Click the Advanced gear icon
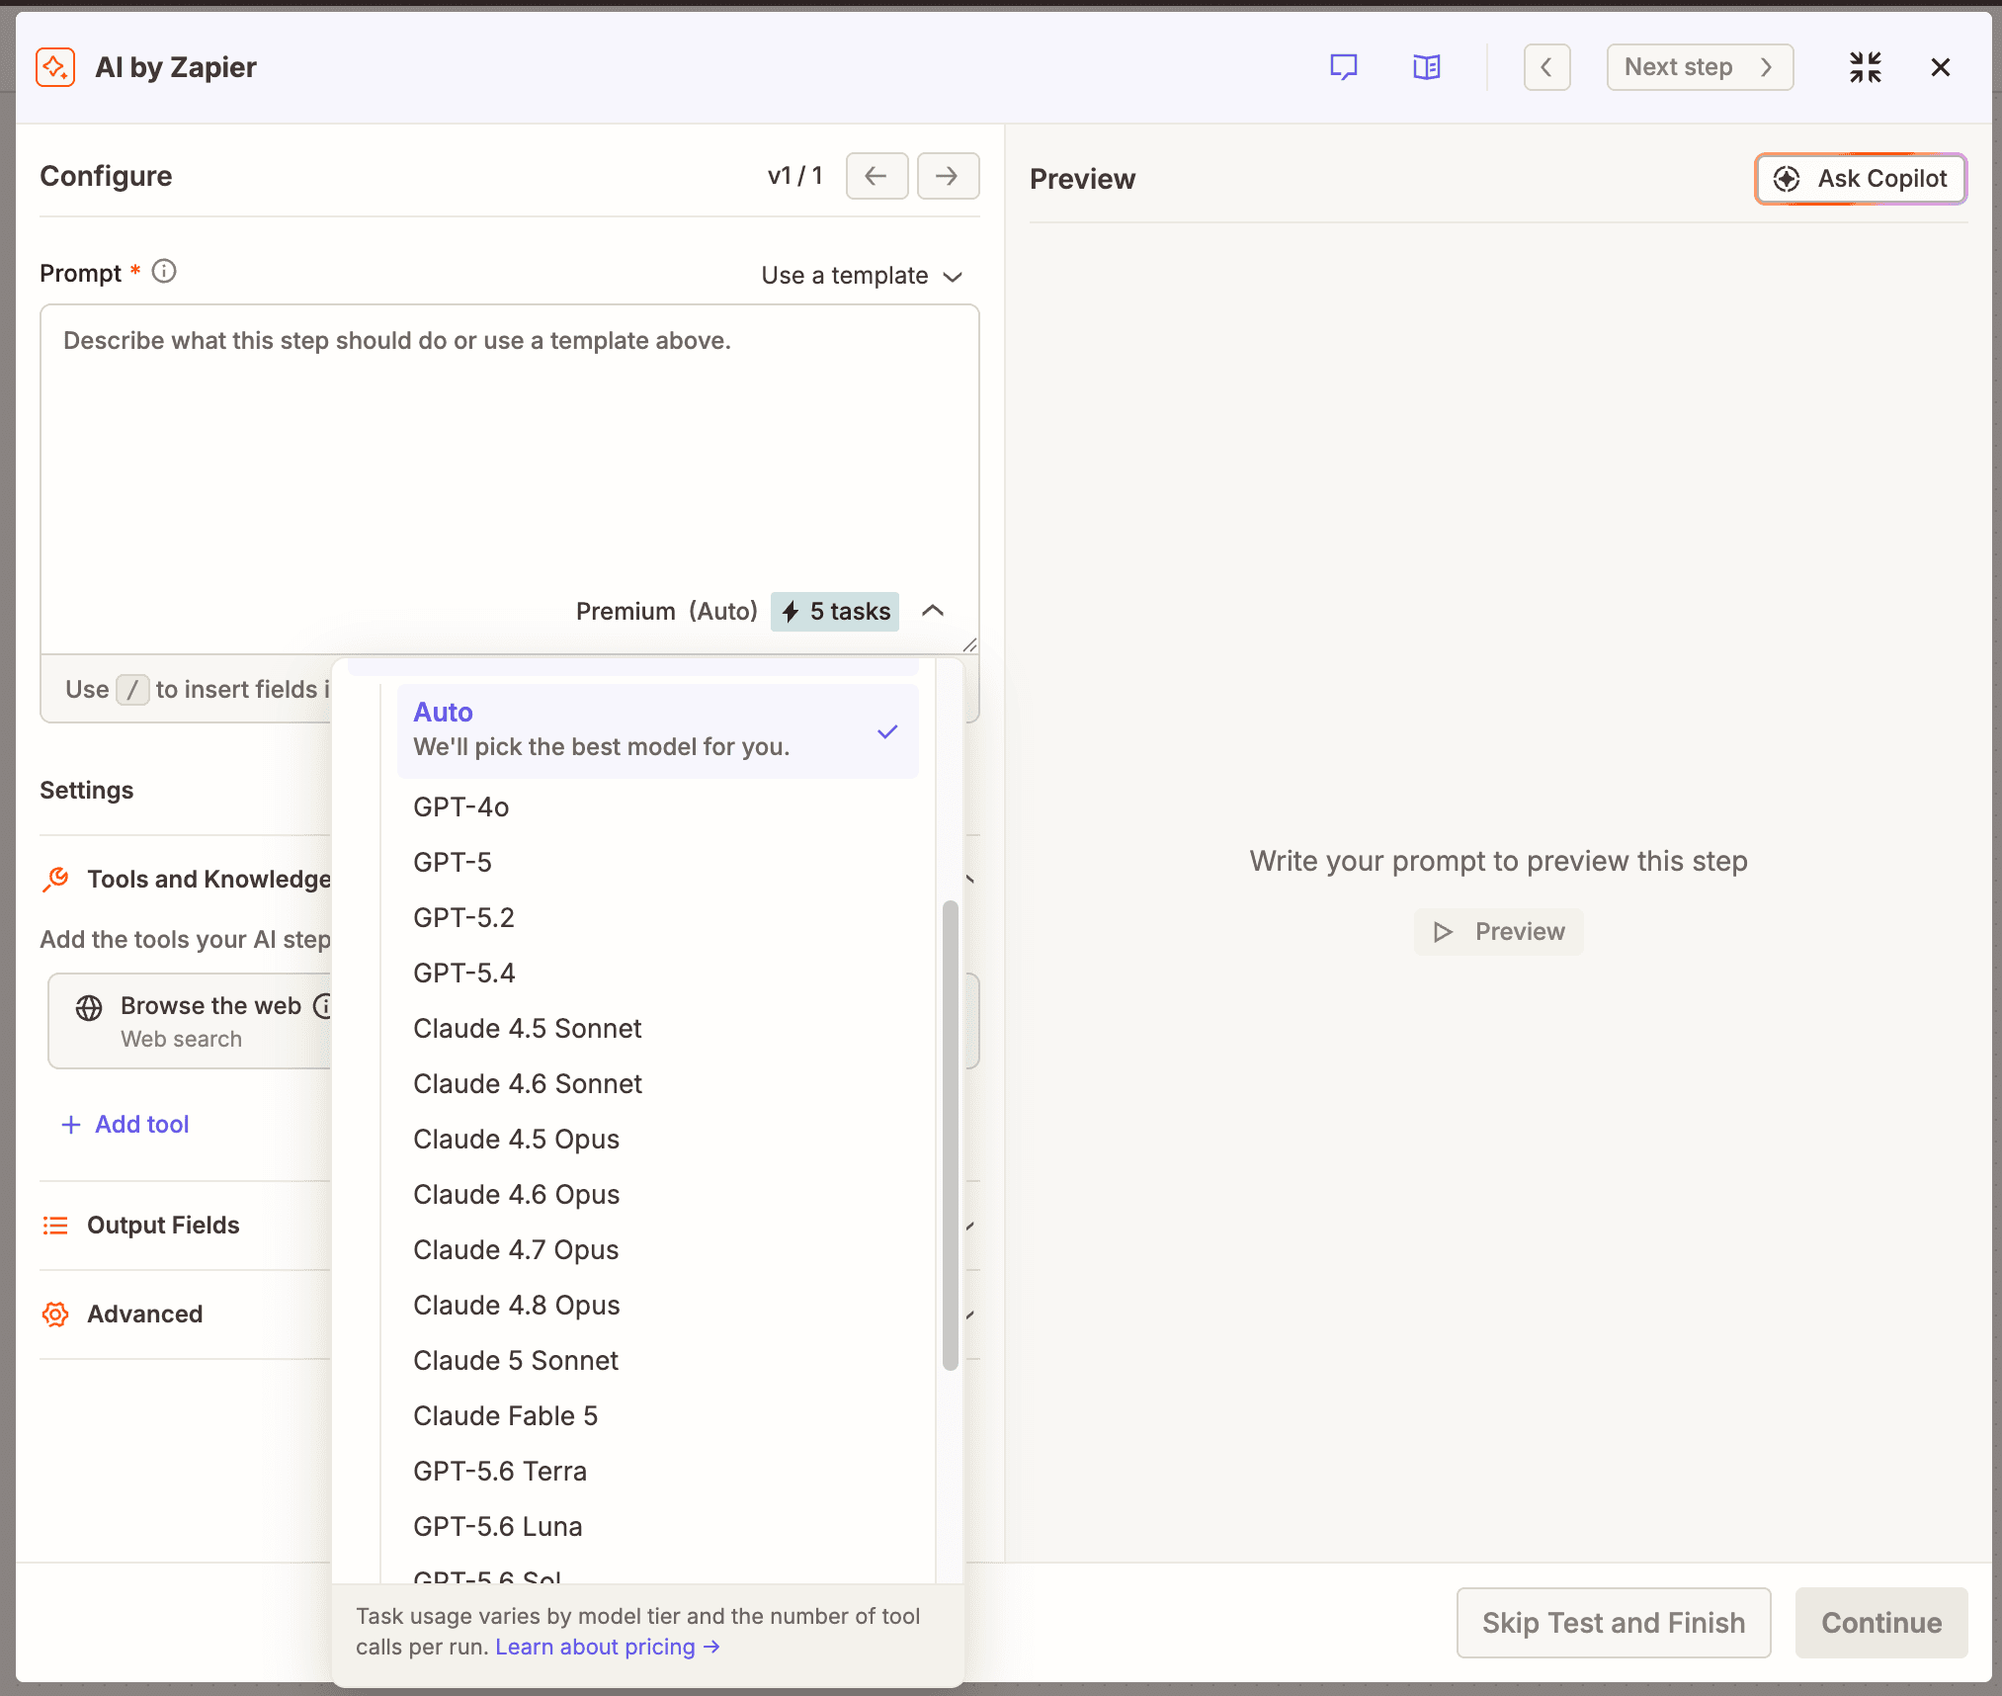 click(56, 1314)
